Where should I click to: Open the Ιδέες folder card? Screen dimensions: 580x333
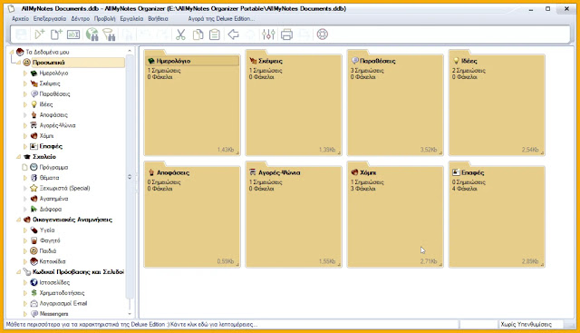(x=497, y=103)
